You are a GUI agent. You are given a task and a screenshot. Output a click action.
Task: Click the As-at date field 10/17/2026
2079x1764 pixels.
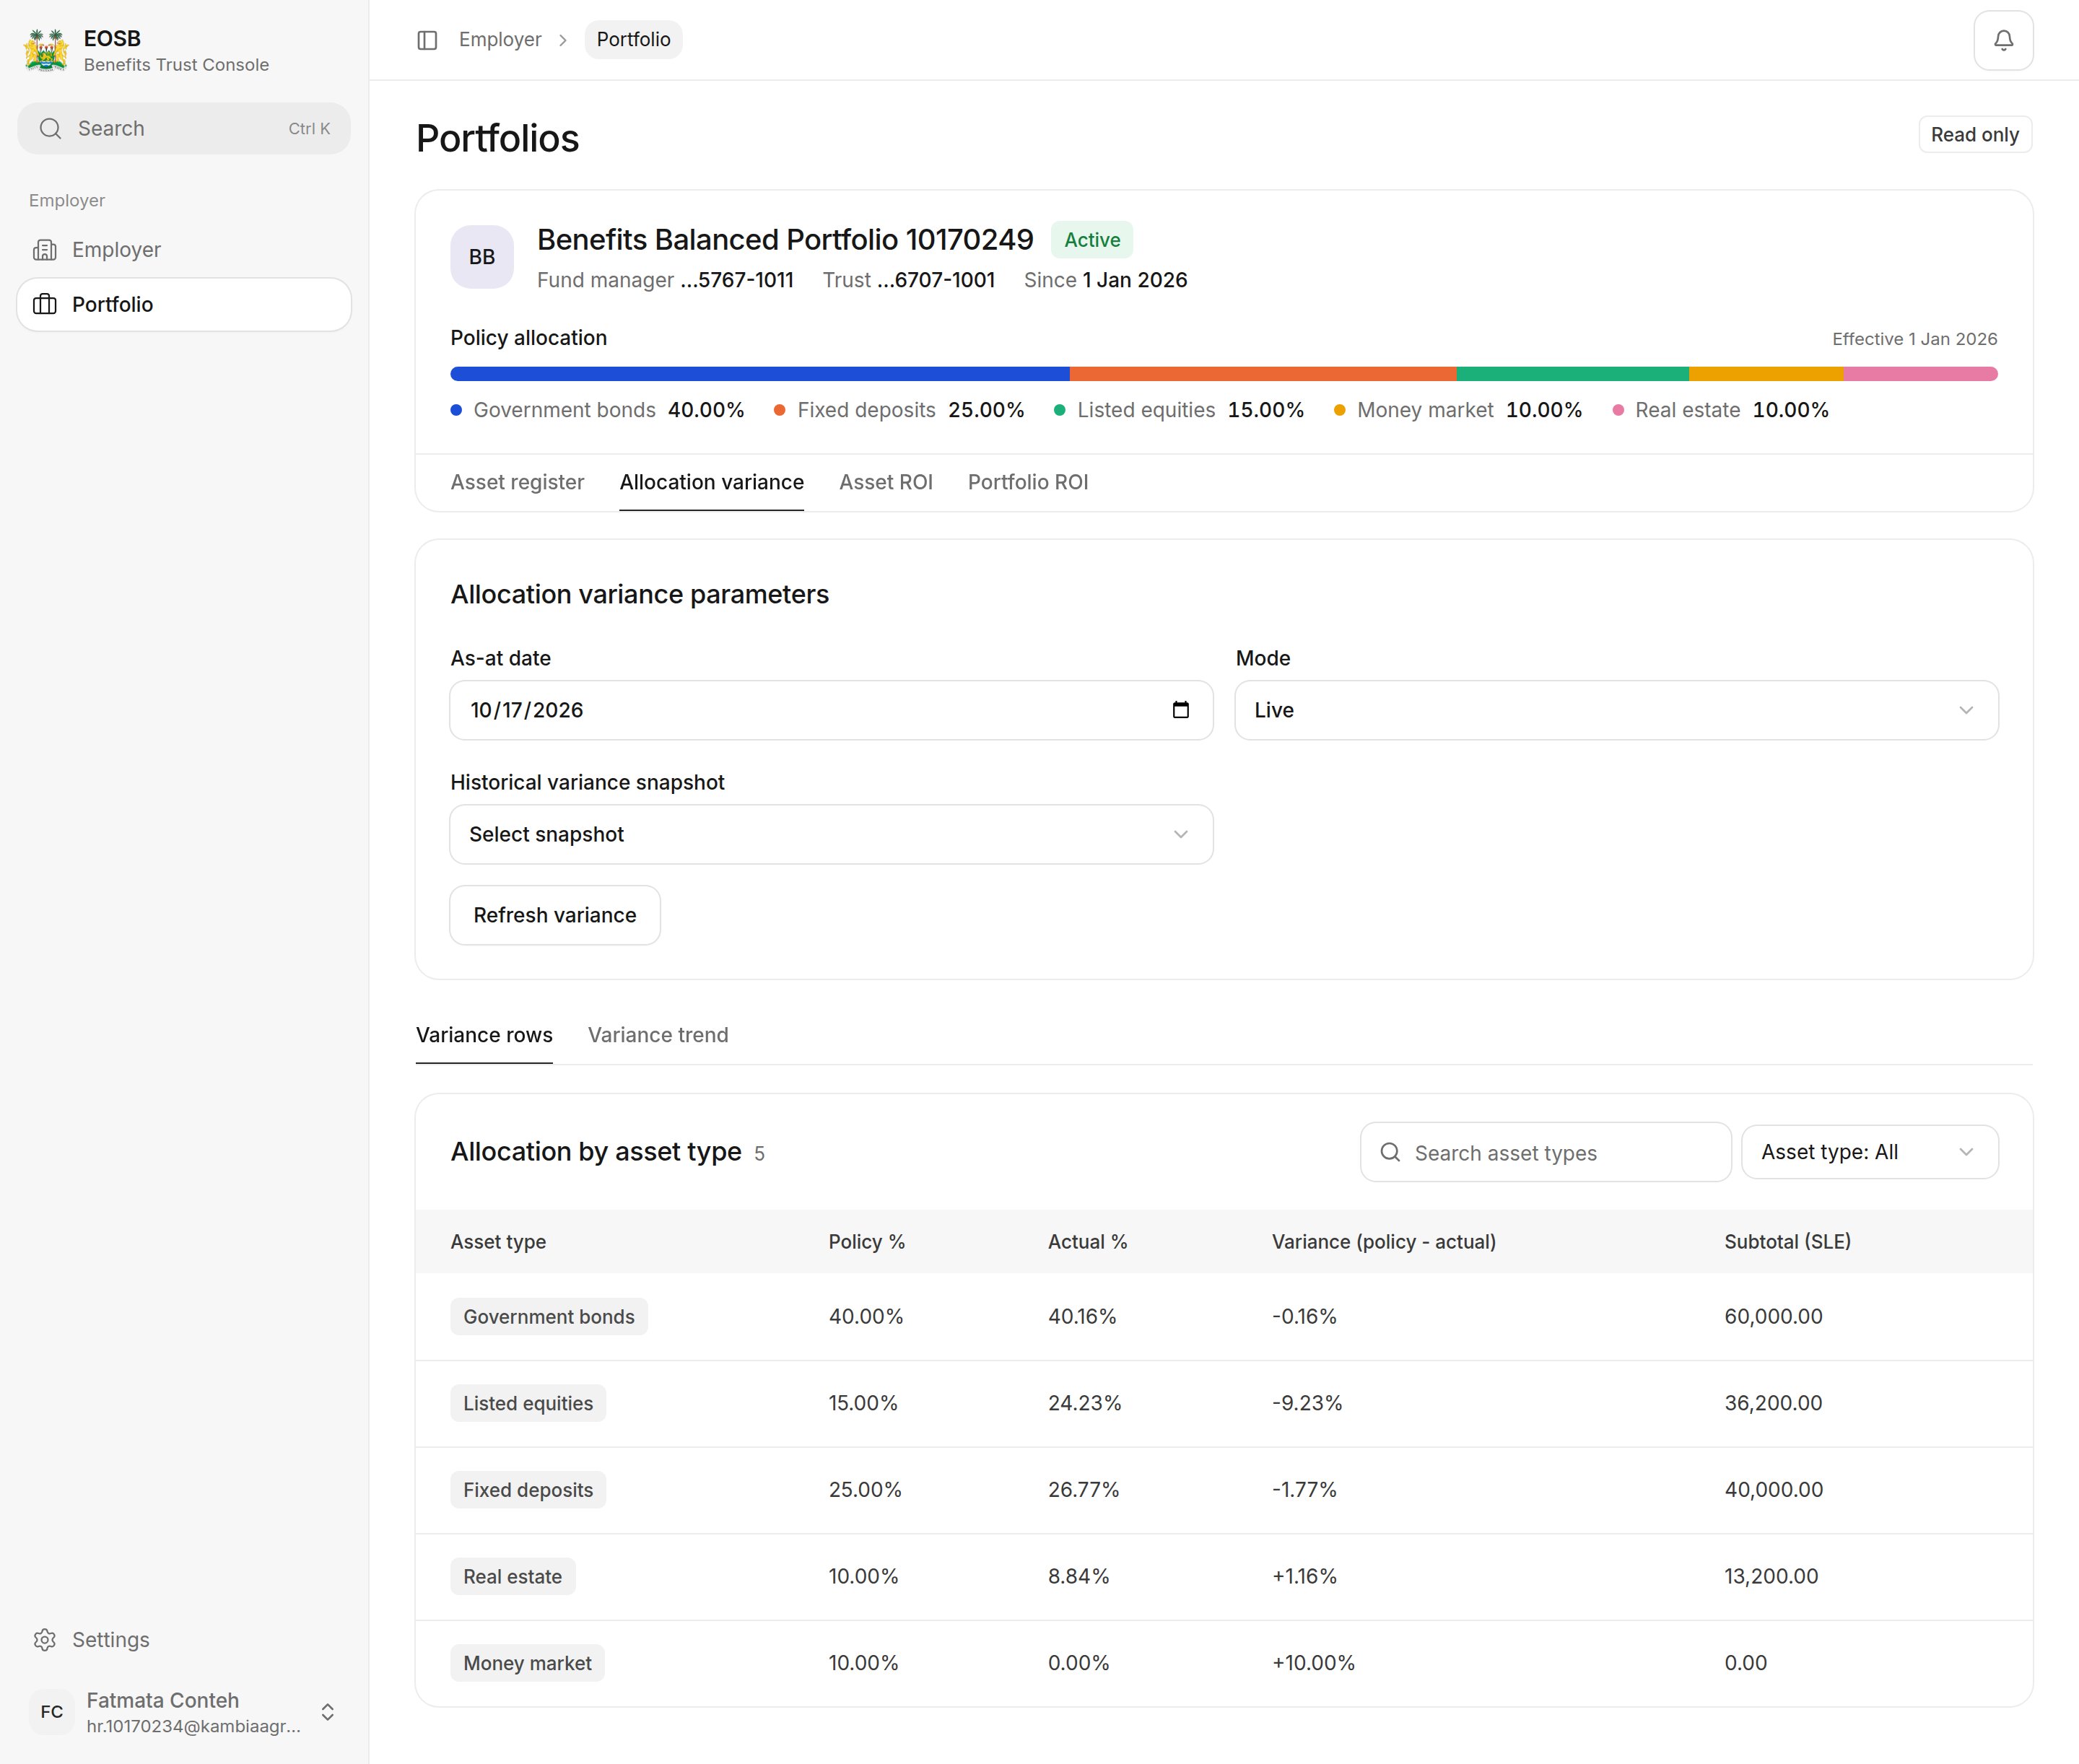(831, 710)
